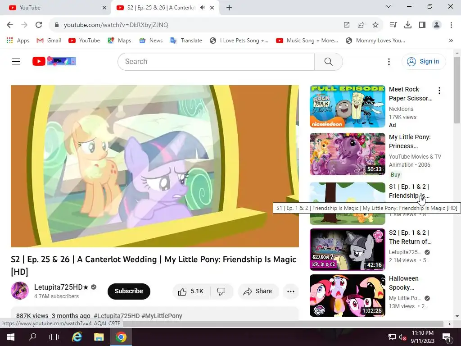Click the Sign in button
Image resolution: width=461 pixels, height=346 pixels.
pos(424,61)
